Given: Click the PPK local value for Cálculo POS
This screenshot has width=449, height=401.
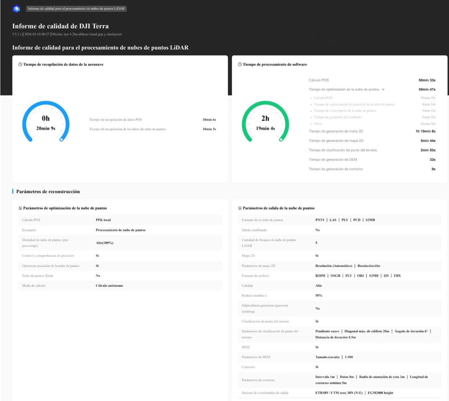Looking at the screenshot, I should click(103, 220).
